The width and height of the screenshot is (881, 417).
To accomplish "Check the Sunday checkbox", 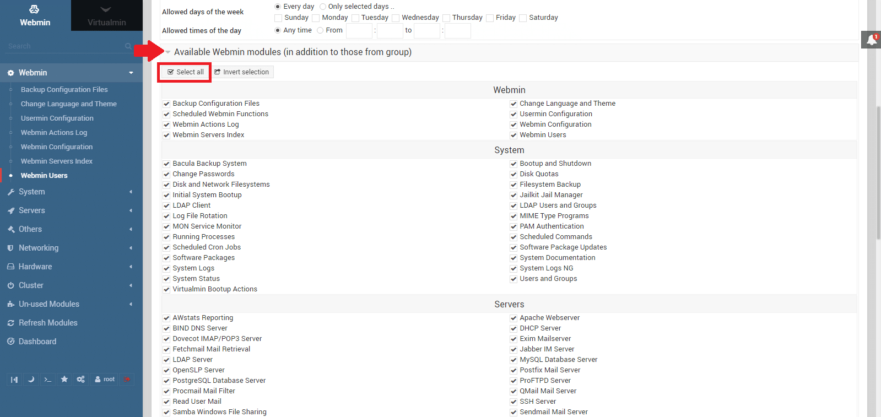I will pos(278,18).
